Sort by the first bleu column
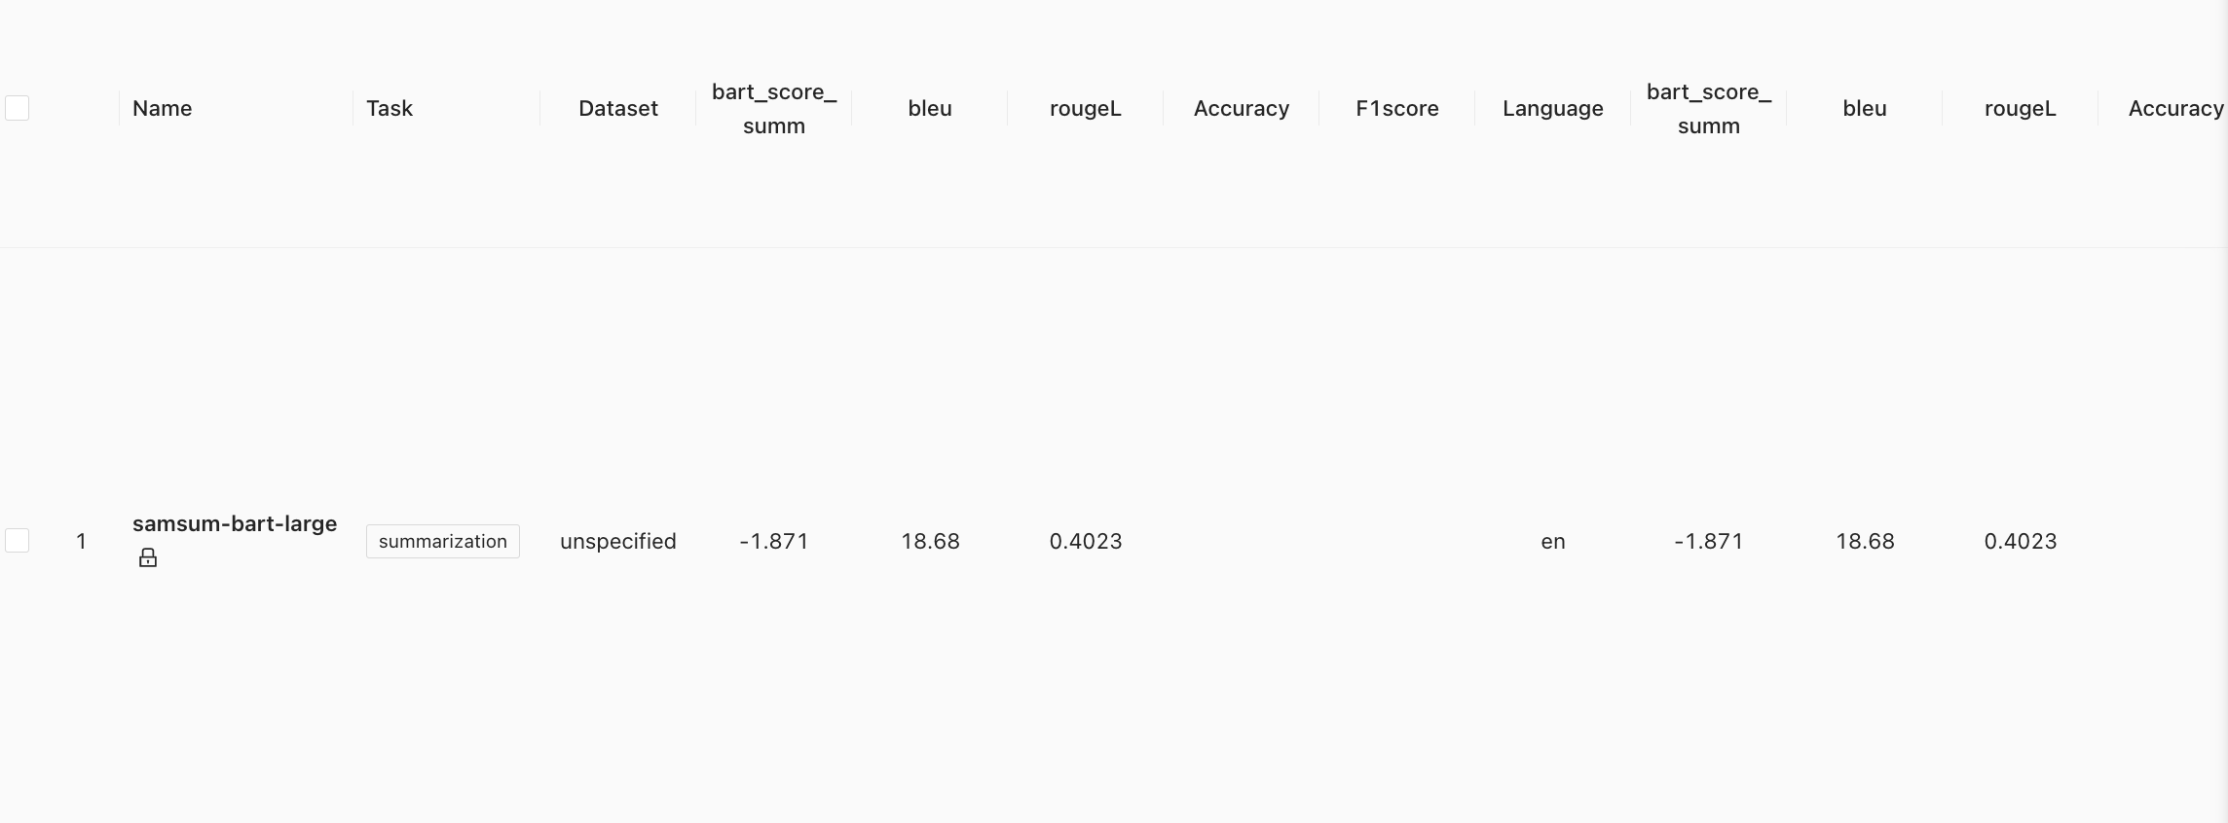The width and height of the screenshot is (2228, 823). [x=929, y=108]
